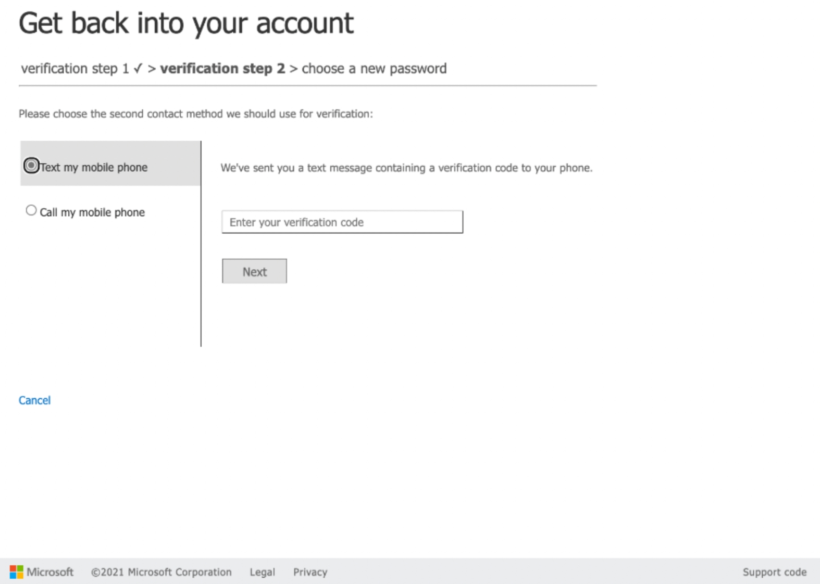Open the Legal link in footer

(262, 572)
